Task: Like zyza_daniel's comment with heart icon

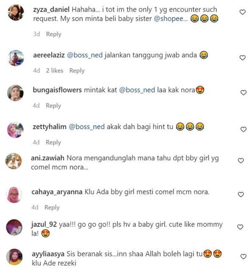Action: (x=242, y=12)
